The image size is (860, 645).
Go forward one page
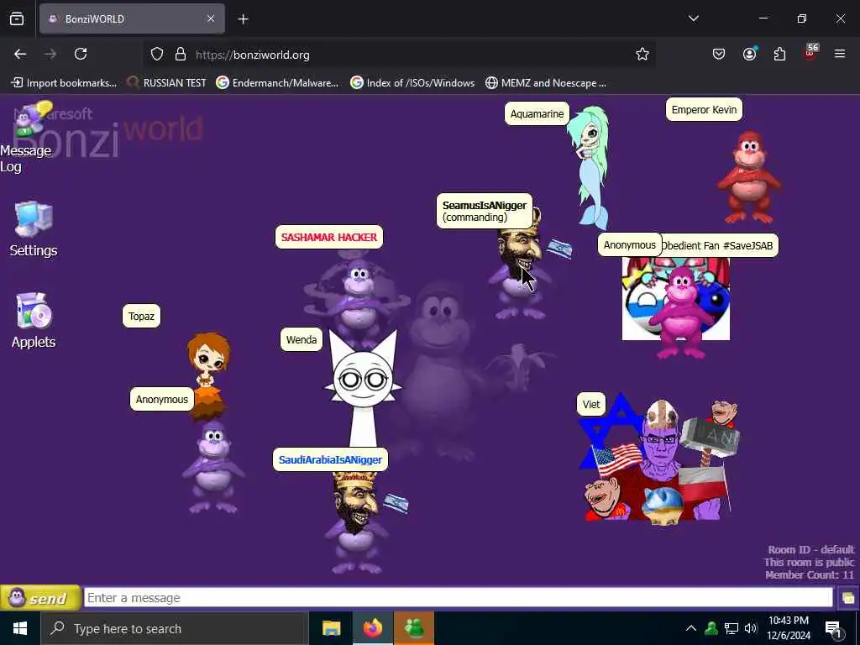tap(50, 54)
